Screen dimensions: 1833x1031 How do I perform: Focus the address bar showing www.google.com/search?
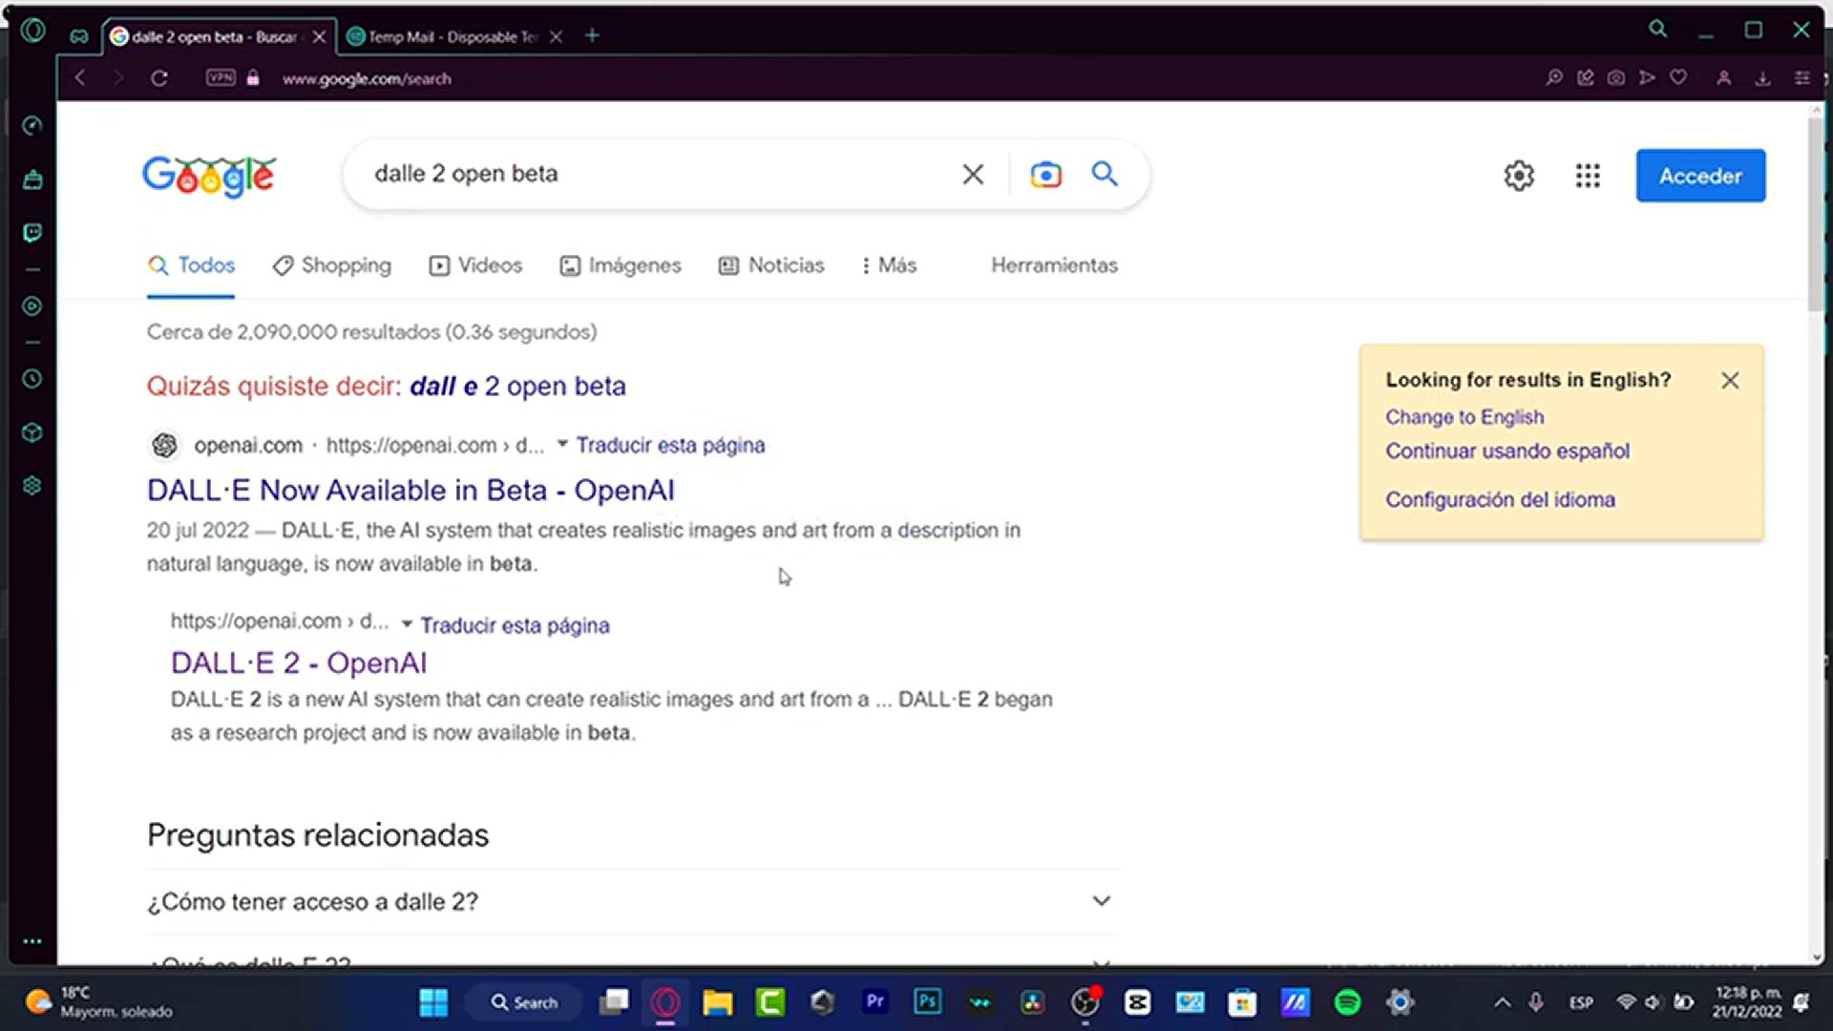pyautogui.click(x=367, y=78)
